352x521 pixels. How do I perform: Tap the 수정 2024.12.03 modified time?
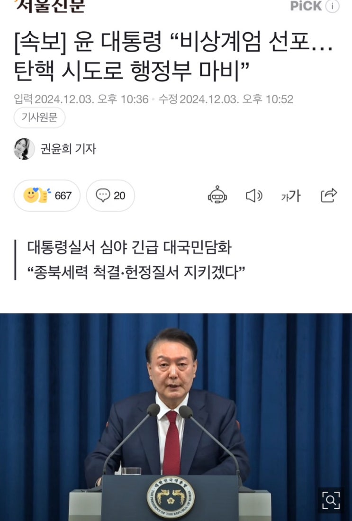(x=226, y=99)
